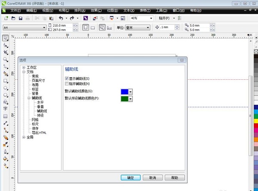
Task: Click the Redo arrow icon
Action: pyautogui.click(x=72, y=18)
